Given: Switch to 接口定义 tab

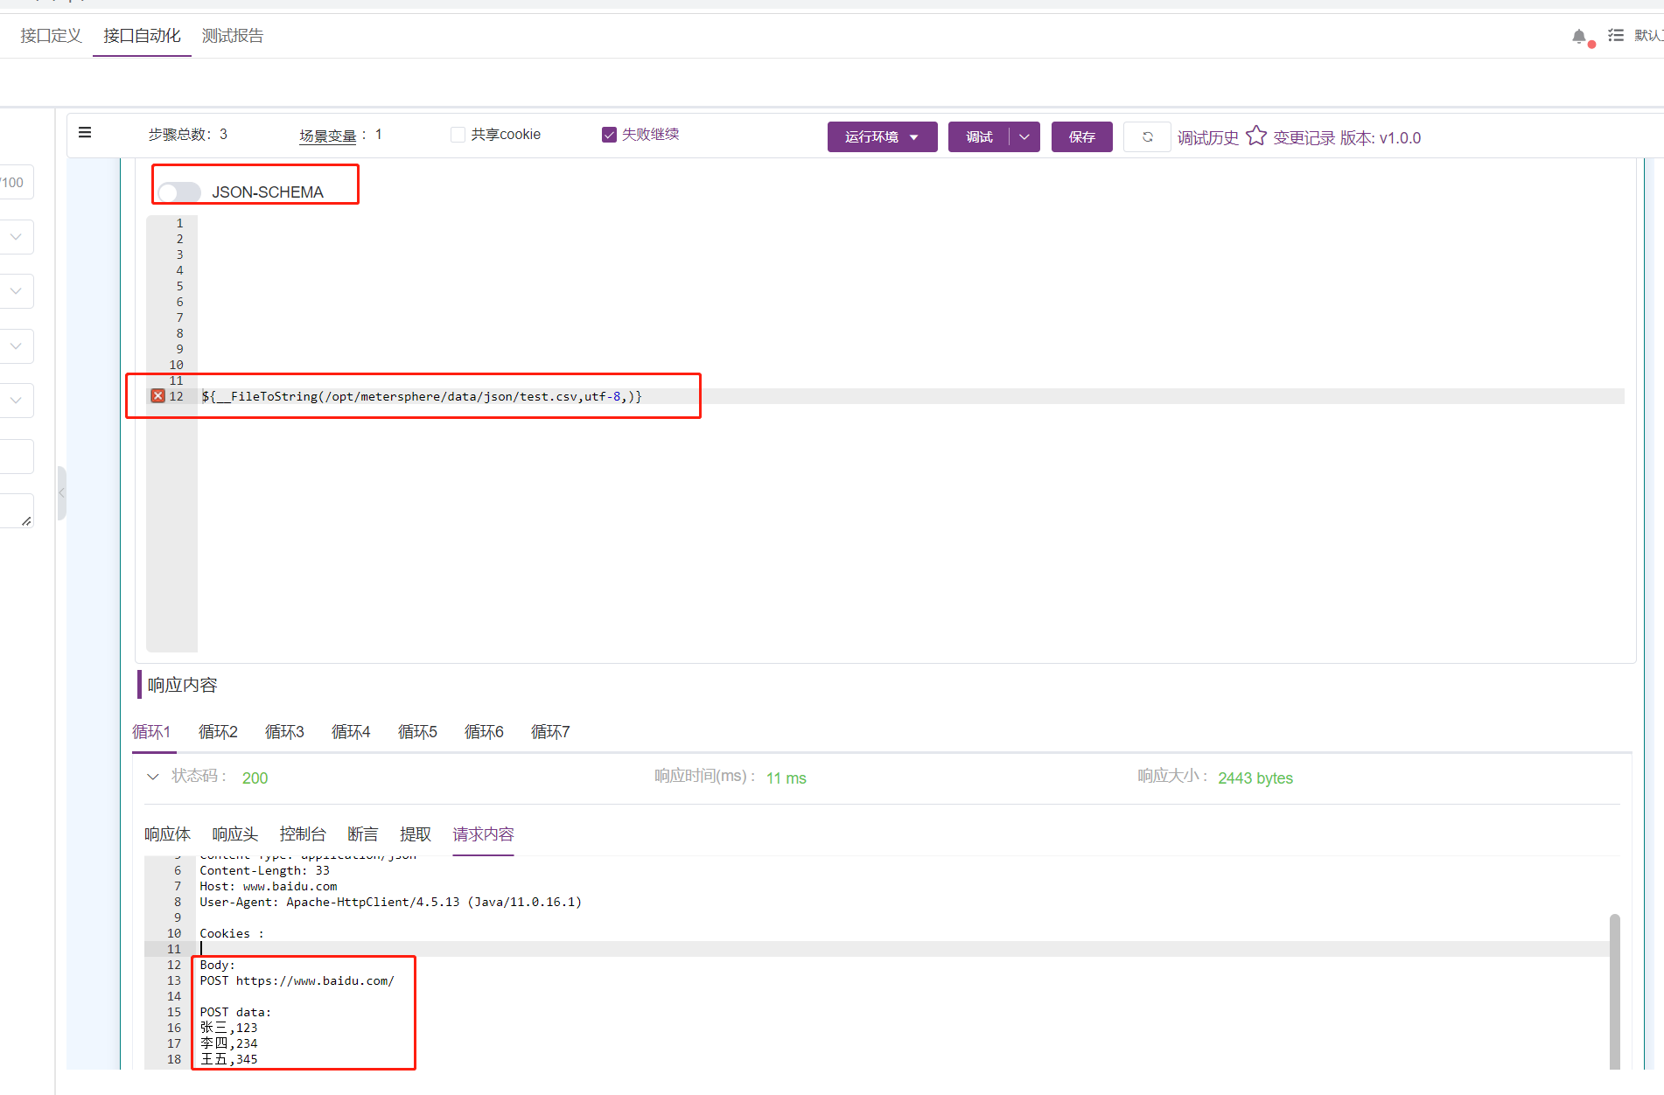Looking at the screenshot, I should click(x=51, y=36).
